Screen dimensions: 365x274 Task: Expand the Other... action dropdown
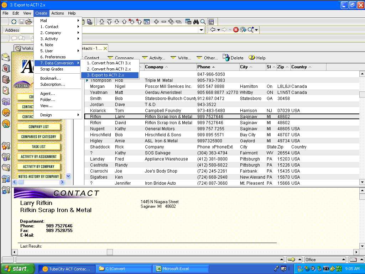click(207, 58)
